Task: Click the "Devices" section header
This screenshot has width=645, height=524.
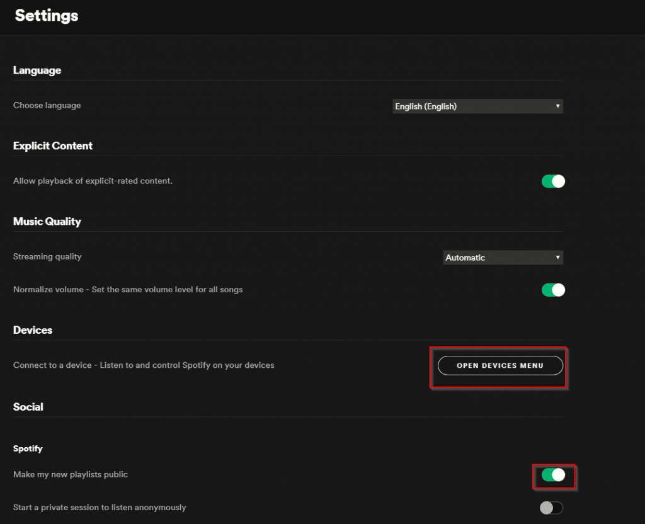Action: pos(32,330)
